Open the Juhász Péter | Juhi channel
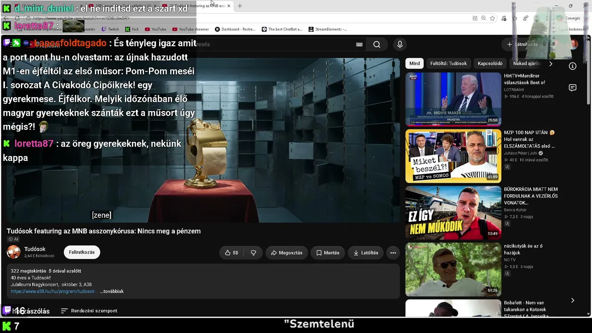 [x=520, y=153]
